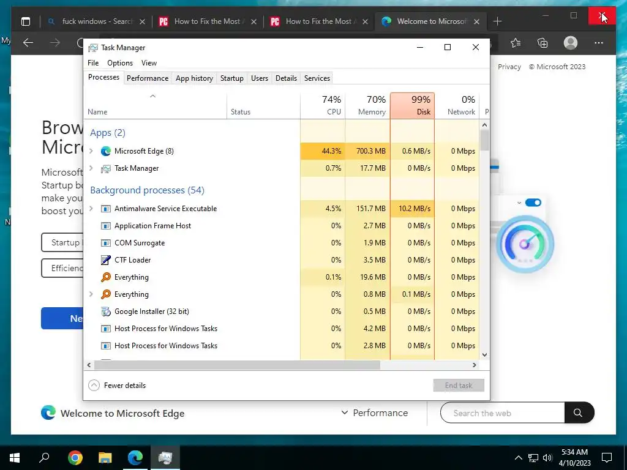Select the first Host Process for Windows Tasks row
This screenshot has height=470, width=627.
[281, 329]
